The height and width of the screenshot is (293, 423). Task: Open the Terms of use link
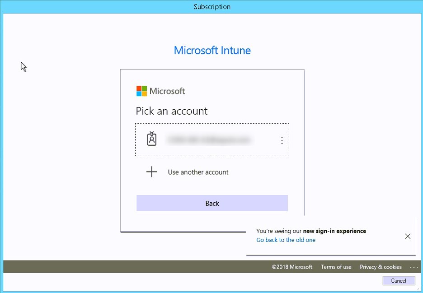coord(336,267)
